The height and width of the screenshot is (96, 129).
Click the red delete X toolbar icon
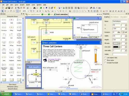pyautogui.click(x=24, y=8)
